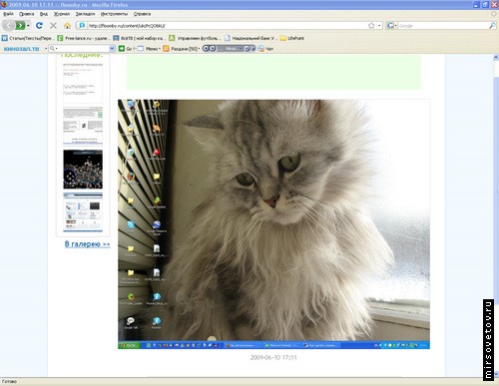Open the Журнал menu
The width and height of the screenshot is (499, 386).
coord(62,14)
